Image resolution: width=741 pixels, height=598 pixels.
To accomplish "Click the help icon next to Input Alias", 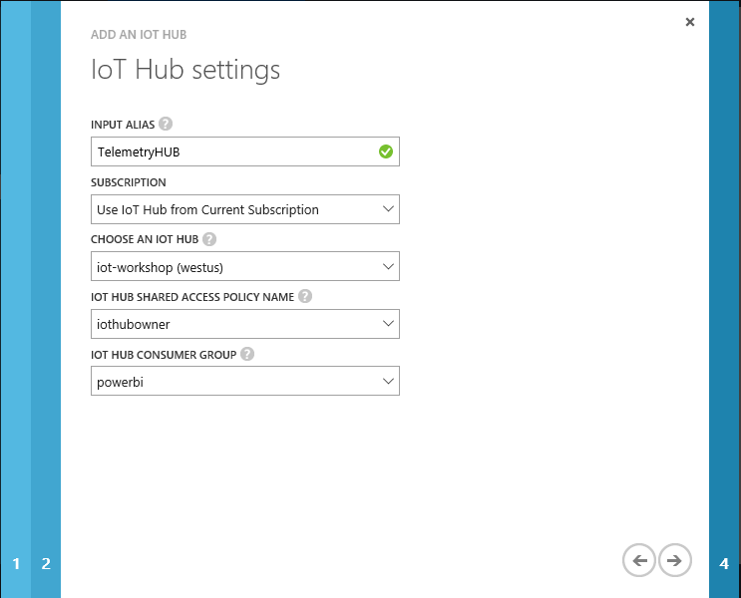I will (x=166, y=125).
